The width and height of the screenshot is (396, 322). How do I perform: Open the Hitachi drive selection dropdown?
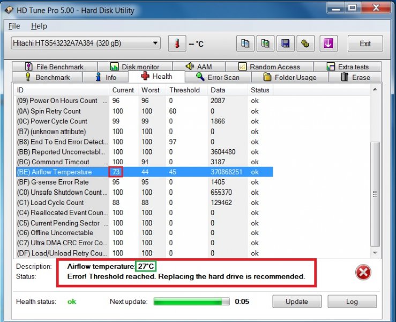[86, 43]
